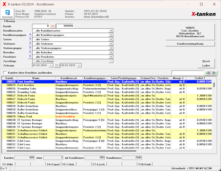This screenshot has height=171, width=221.
Task: Select Schulbusservice Ehrlich Gruppenfestpreis row
Action: pyautogui.click(x=107, y=131)
